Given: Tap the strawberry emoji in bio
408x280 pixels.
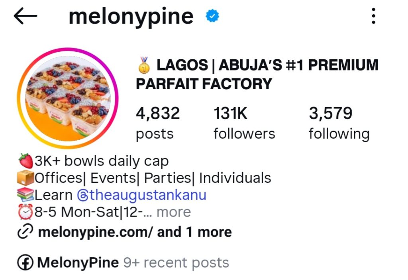Looking at the screenshot, I should tap(26, 161).
